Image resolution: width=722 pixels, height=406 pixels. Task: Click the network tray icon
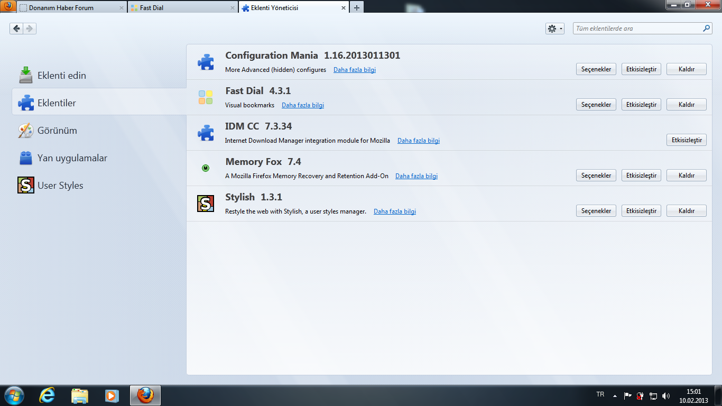pyautogui.click(x=653, y=395)
